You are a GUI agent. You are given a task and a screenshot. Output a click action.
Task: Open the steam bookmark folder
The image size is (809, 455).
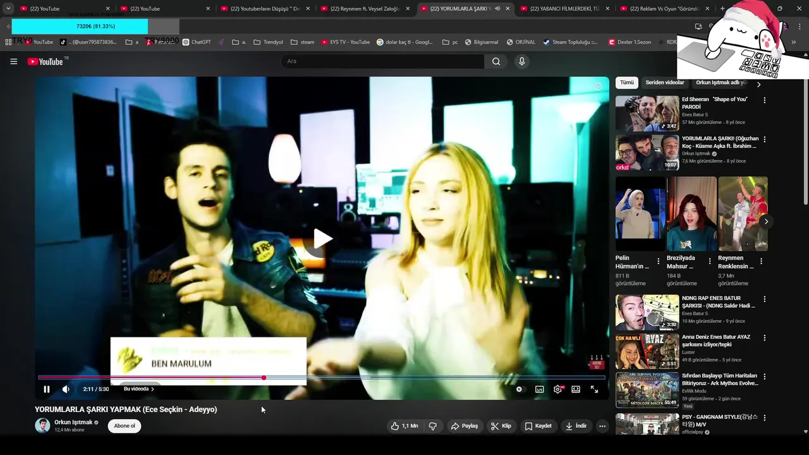(302, 42)
